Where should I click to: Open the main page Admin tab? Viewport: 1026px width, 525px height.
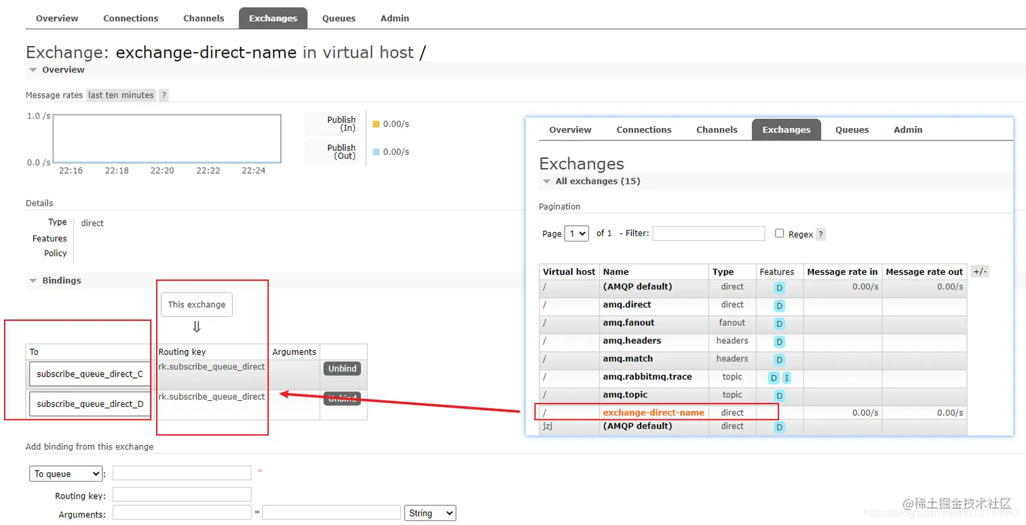[394, 18]
